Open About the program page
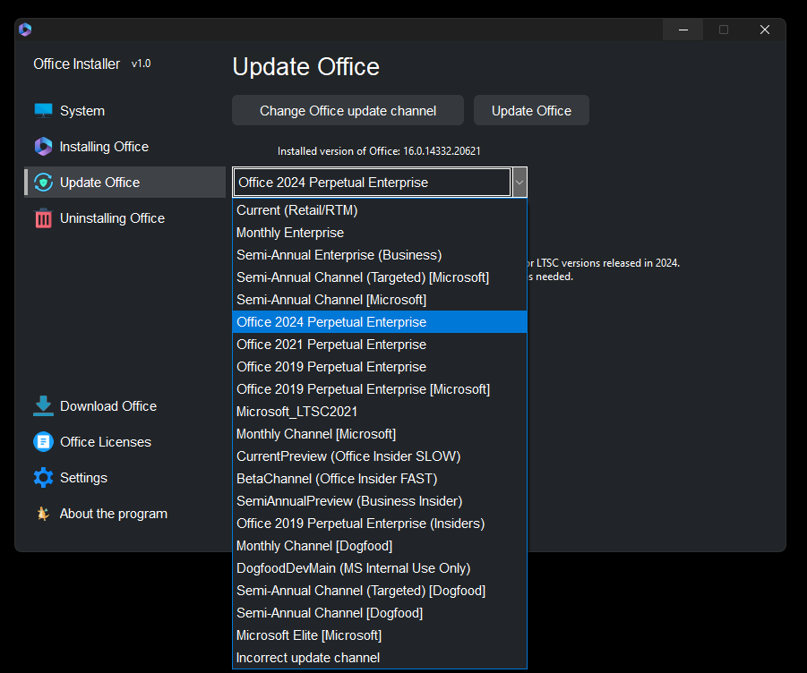 coord(125,514)
